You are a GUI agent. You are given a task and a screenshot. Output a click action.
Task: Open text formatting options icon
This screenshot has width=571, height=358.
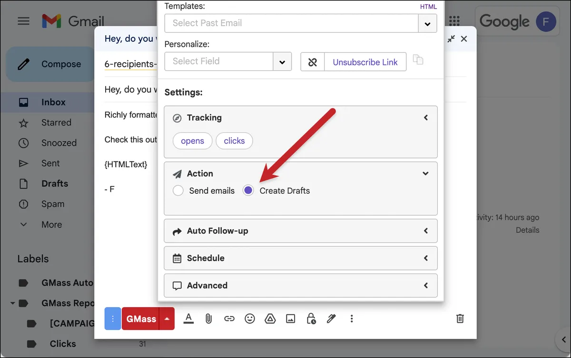[x=188, y=319]
